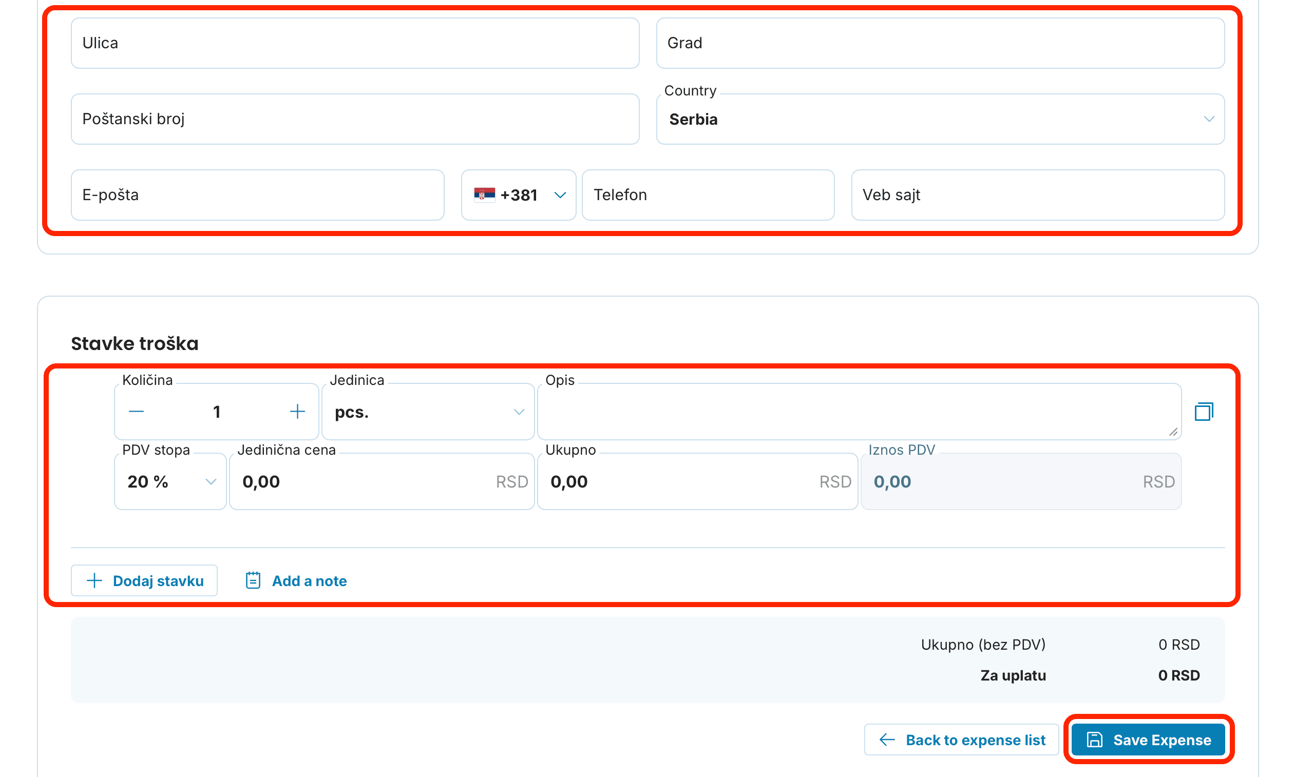Open the Jedinica unit dropdown
This screenshot has height=777, width=1294.
[428, 412]
